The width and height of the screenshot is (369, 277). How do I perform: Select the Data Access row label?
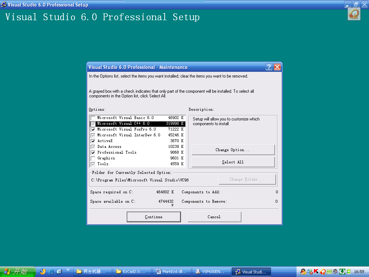110,146
